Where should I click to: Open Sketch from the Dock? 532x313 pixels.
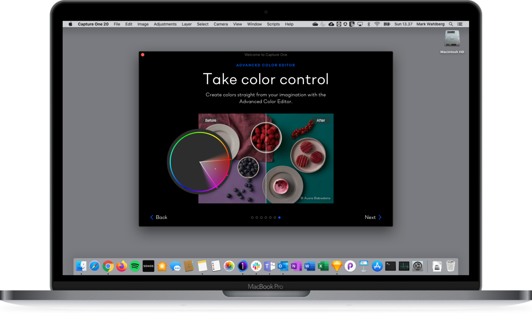[336, 266]
